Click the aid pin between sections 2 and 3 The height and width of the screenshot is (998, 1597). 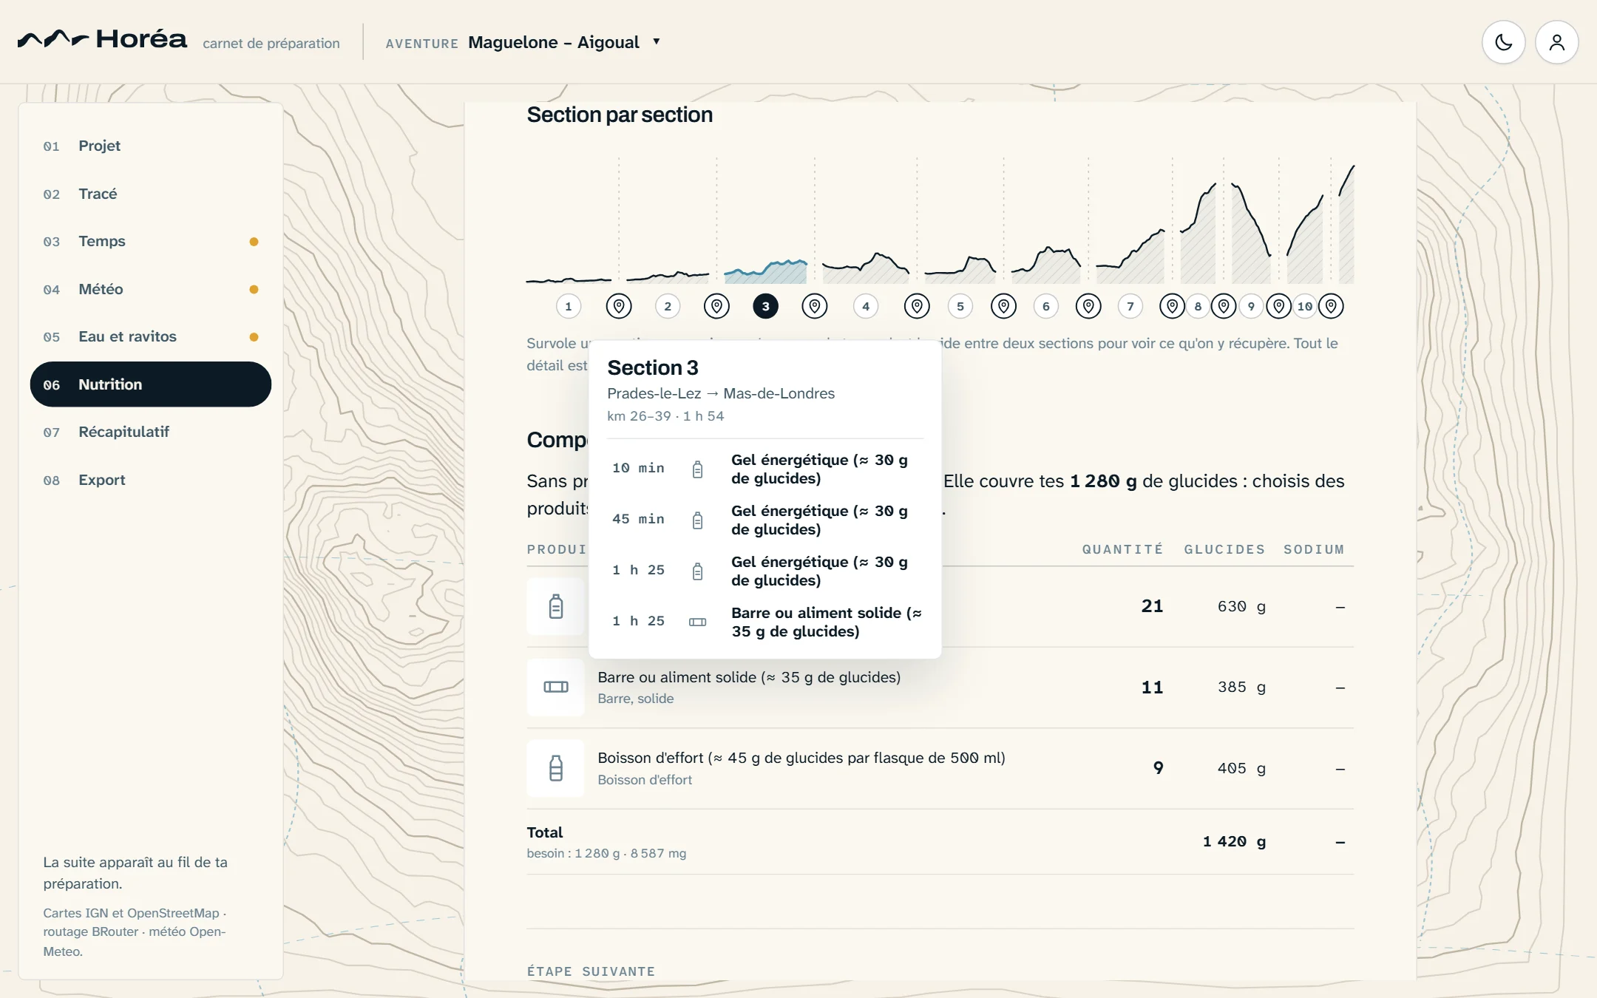(716, 306)
